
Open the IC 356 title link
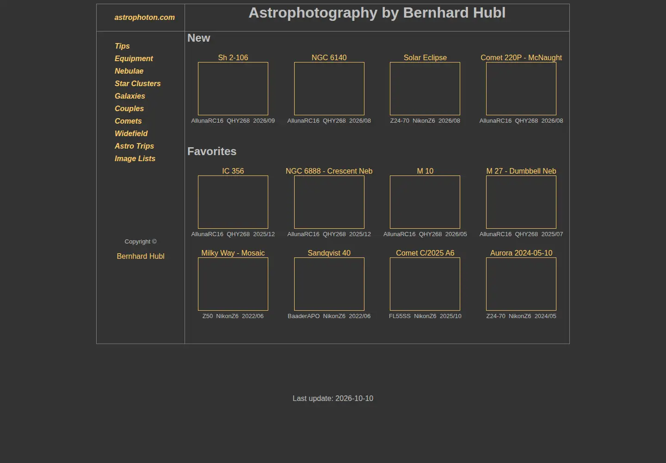pyautogui.click(x=233, y=171)
